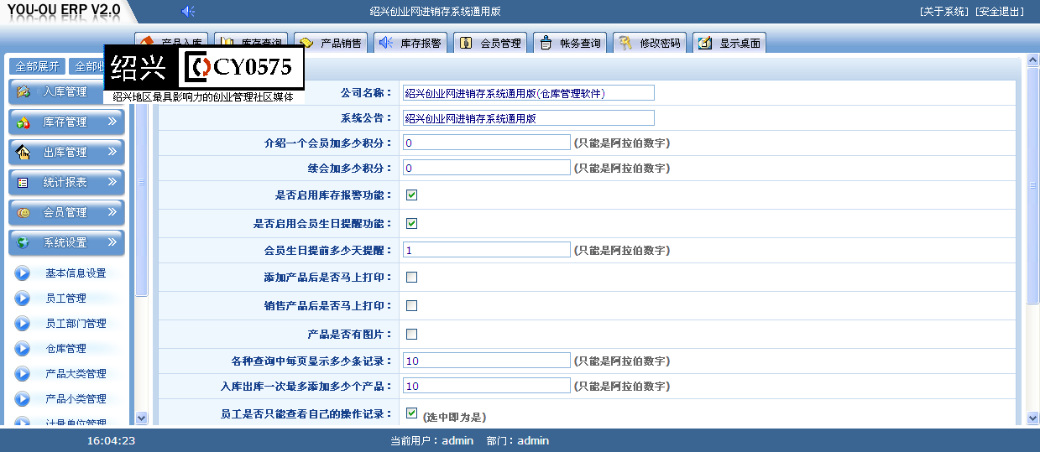Screen dimensions: 1040x452
Task: Click the 修改密码 tab's key icon
Action: pyautogui.click(x=625, y=43)
